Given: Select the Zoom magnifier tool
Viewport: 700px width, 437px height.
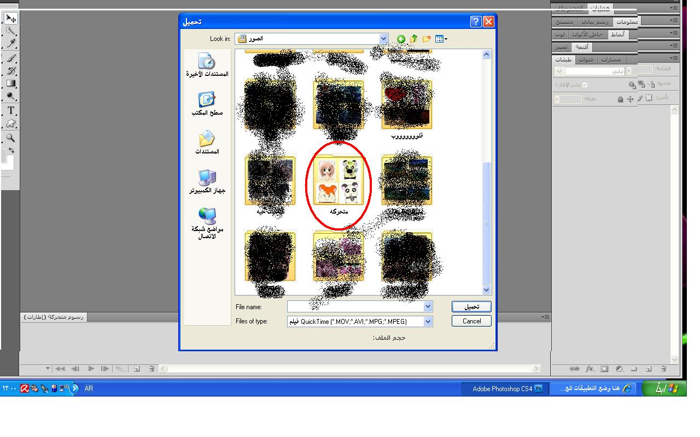Looking at the screenshot, I should (x=10, y=138).
